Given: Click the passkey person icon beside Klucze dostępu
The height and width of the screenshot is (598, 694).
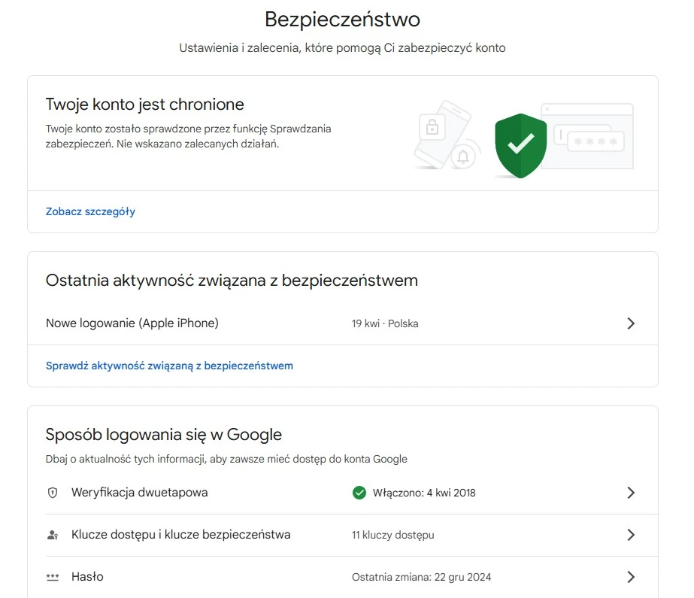Looking at the screenshot, I should coord(53,535).
